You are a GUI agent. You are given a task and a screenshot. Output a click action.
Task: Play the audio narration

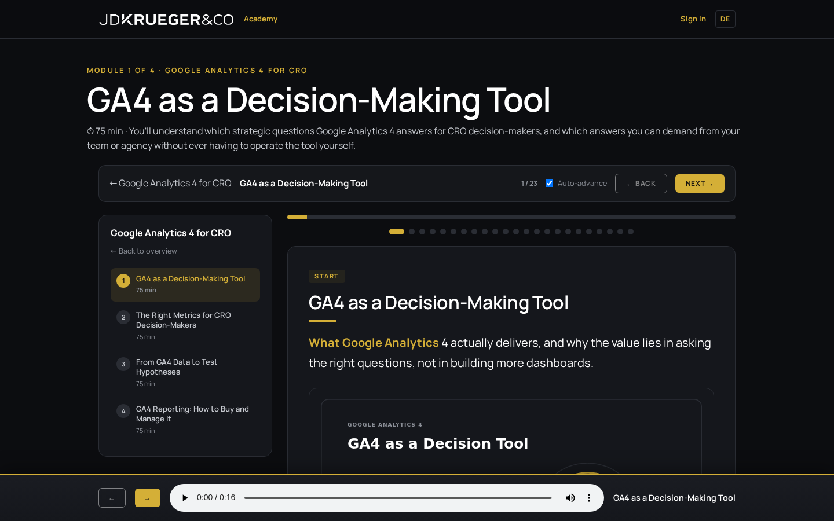185,498
